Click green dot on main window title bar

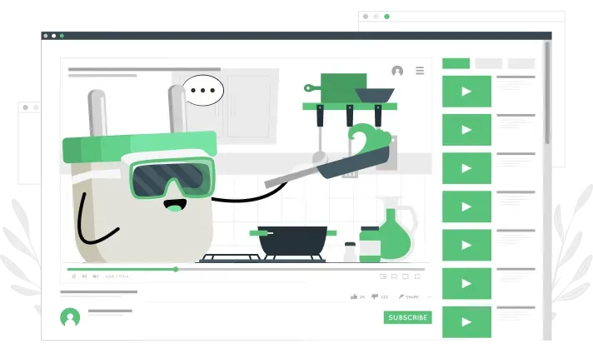[x=62, y=36]
